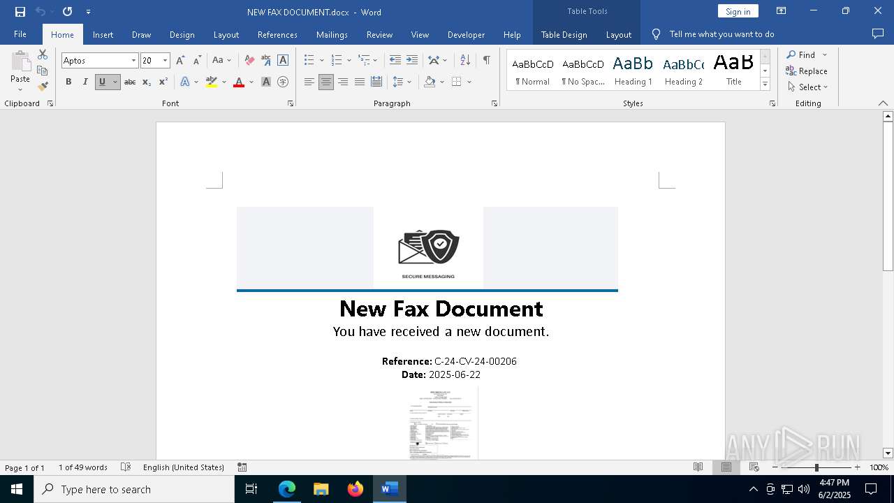Decrease the paragraph indent
Screen dimensions: 894x503
pyautogui.click(x=395, y=60)
